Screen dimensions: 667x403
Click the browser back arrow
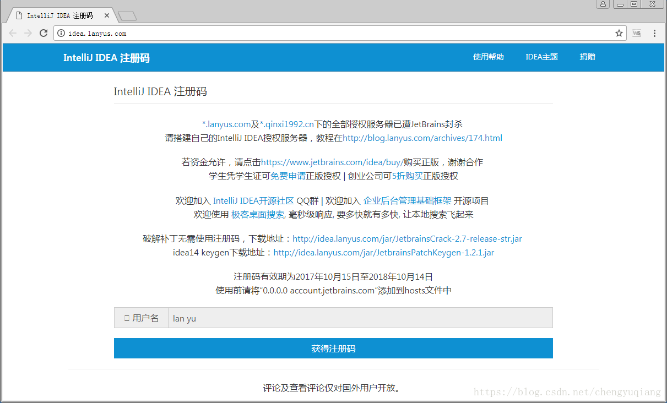click(13, 34)
